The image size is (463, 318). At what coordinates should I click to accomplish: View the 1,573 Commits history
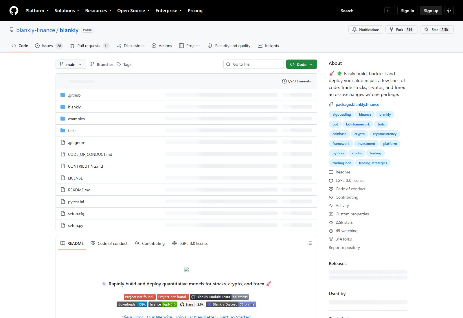296,81
